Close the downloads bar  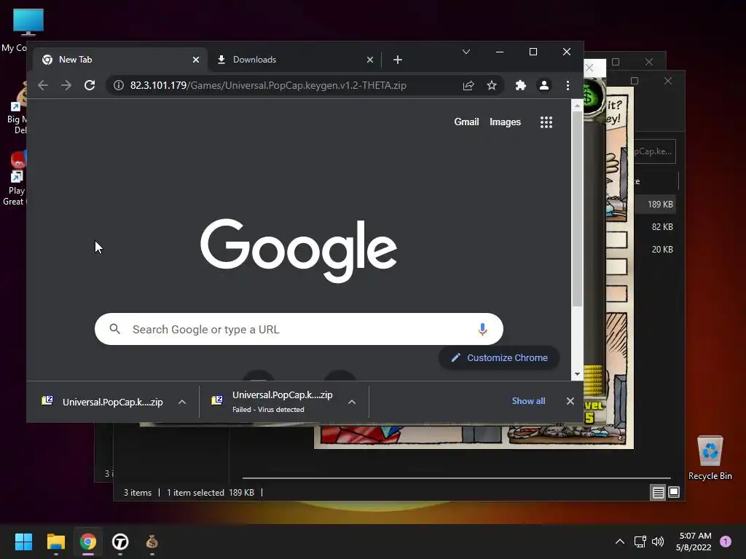[570, 401]
